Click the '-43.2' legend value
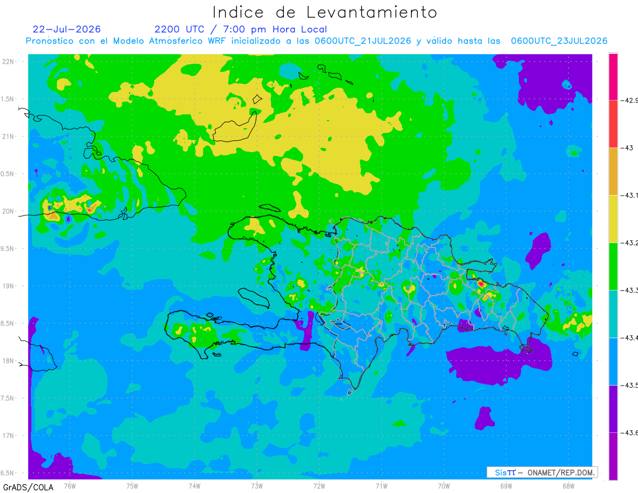This screenshot has height=493, width=638. tap(629, 243)
